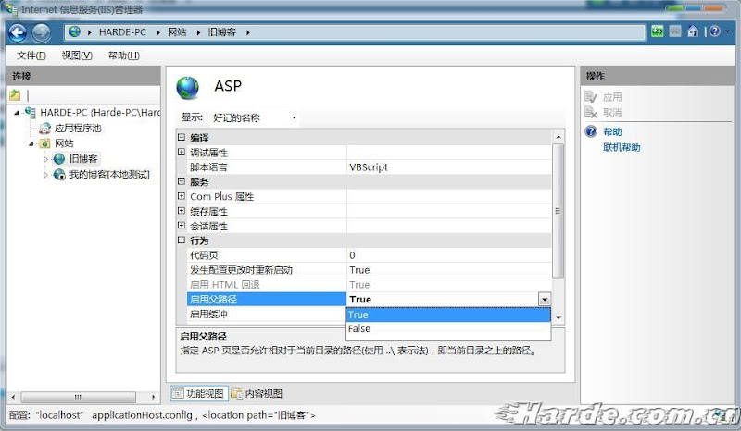
Task: Click the property grid scroll down arrow
Action: [559, 318]
